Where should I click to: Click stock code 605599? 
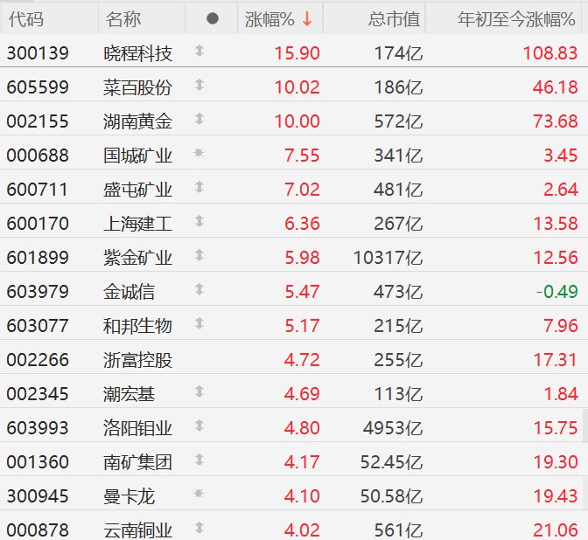(38, 87)
